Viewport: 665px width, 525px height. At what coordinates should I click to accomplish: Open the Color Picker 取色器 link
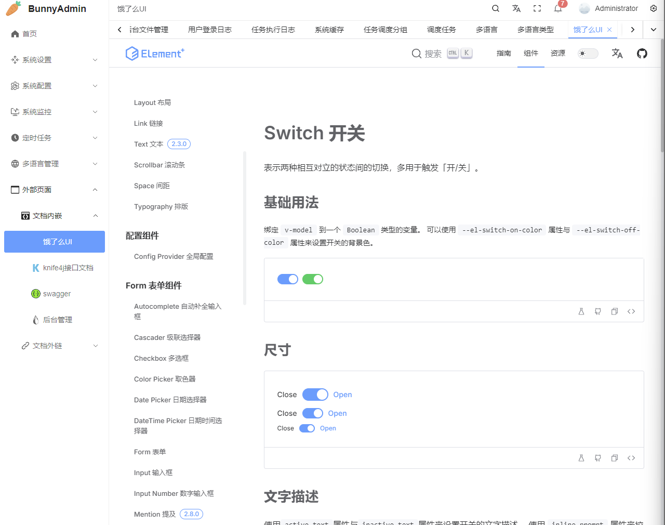pyautogui.click(x=165, y=379)
